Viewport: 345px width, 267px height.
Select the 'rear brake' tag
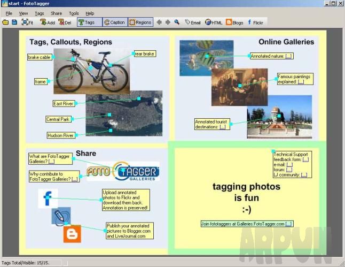click(x=145, y=54)
